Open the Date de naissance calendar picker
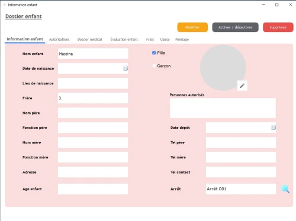 126,69
